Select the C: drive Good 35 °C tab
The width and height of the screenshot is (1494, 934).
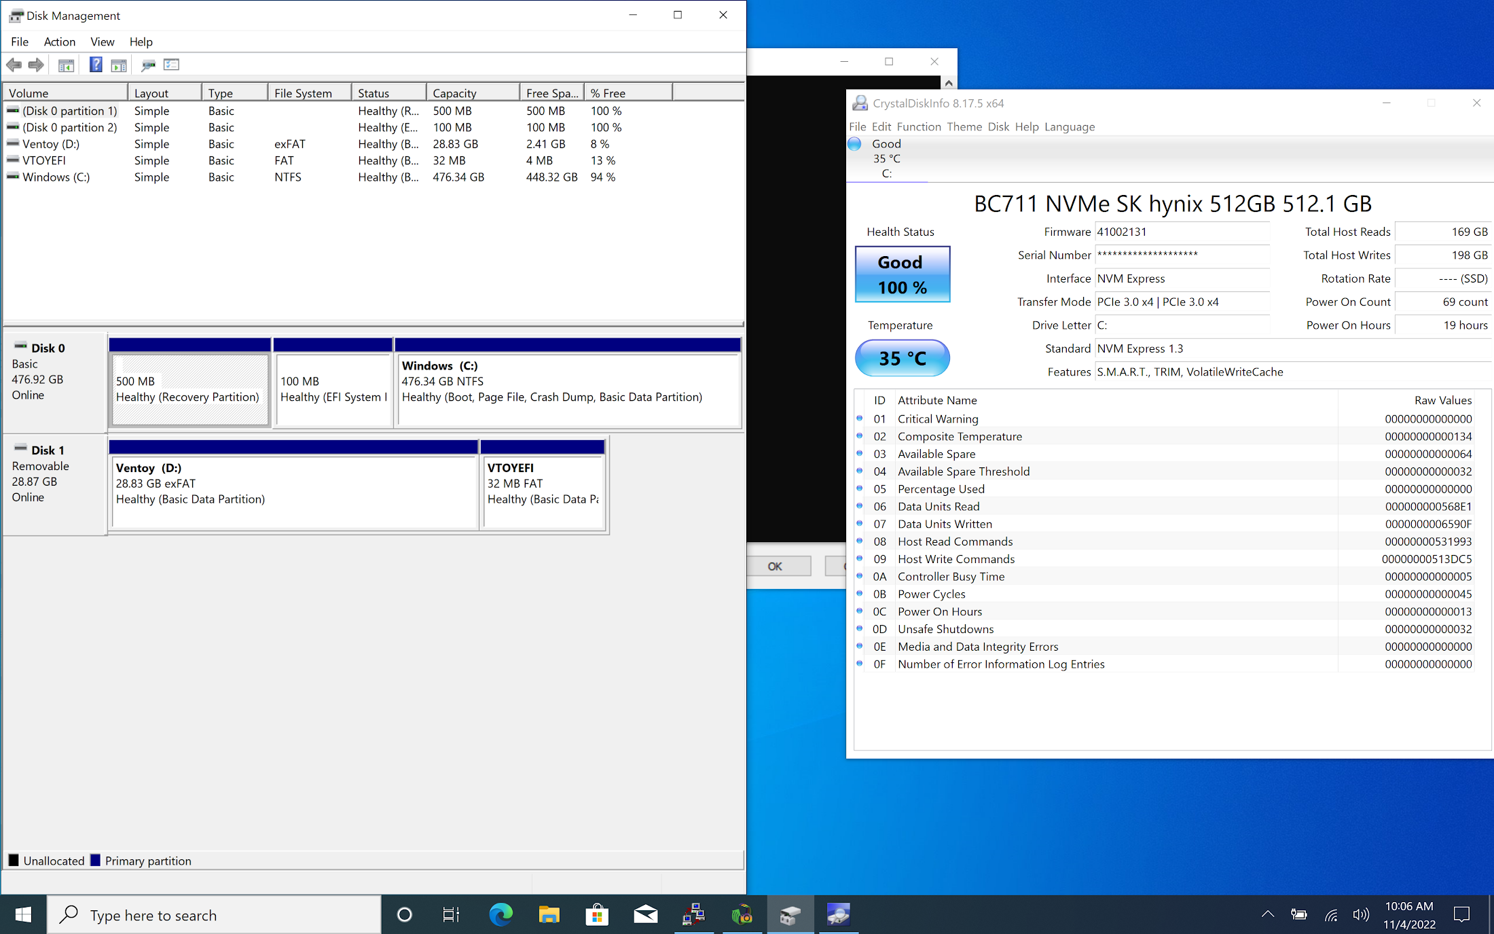click(x=886, y=158)
